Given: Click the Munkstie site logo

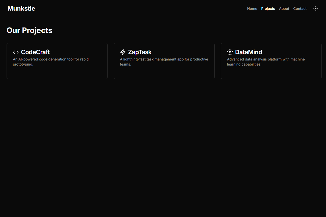Looking at the screenshot, I should pyautogui.click(x=21, y=9).
